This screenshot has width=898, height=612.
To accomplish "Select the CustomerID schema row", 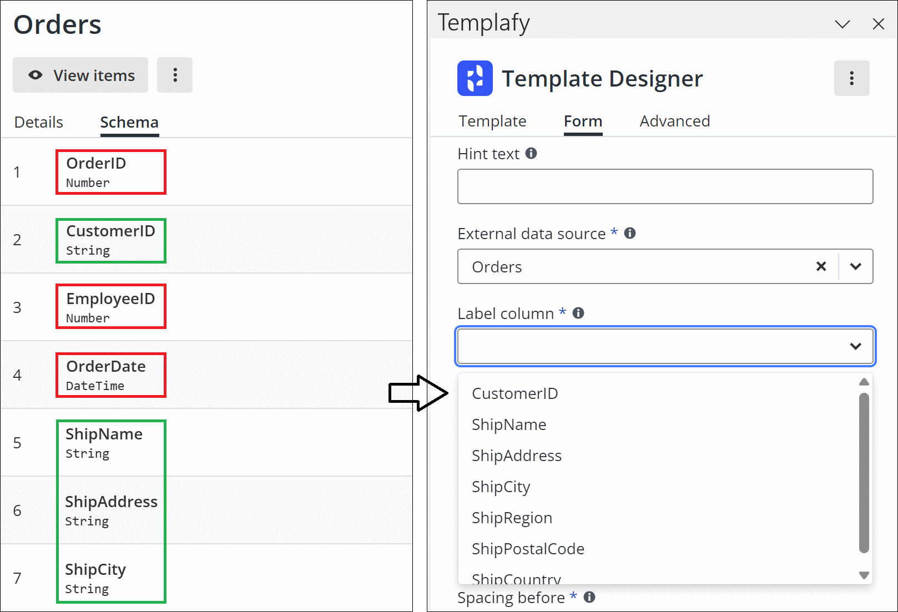I will (206, 240).
